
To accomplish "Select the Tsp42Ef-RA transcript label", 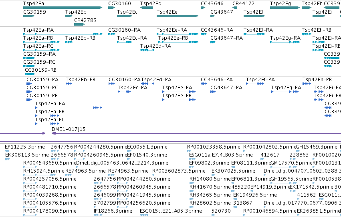I will (258, 30).
